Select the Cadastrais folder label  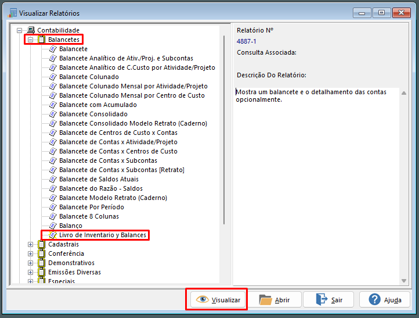click(x=63, y=244)
